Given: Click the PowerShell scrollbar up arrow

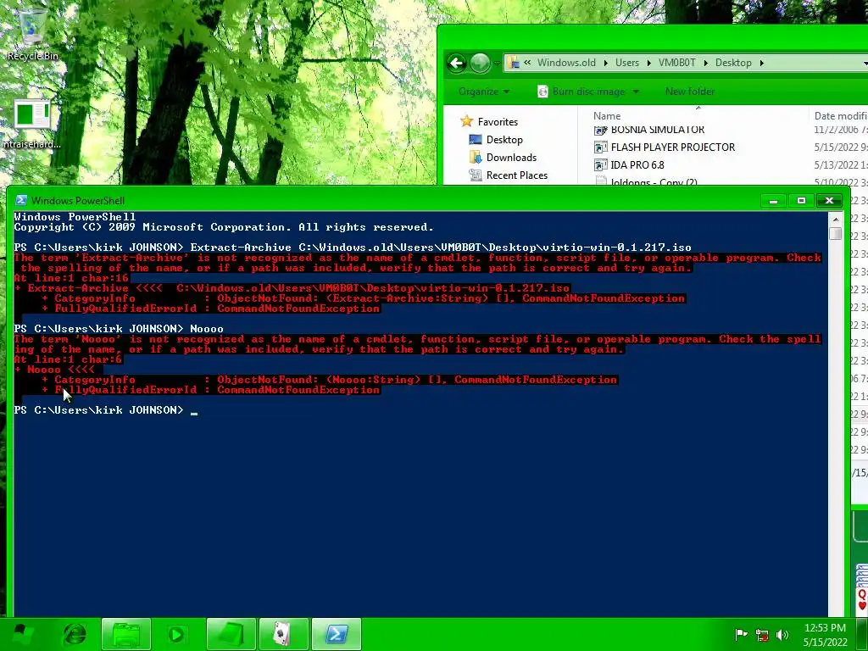Looking at the screenshot, I should [x=836, y=220].
